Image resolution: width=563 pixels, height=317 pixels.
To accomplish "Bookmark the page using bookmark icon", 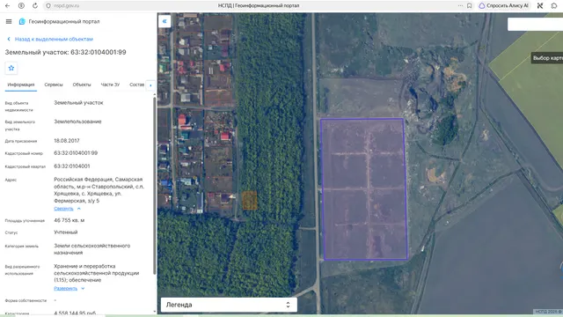I will click(469, 6).
